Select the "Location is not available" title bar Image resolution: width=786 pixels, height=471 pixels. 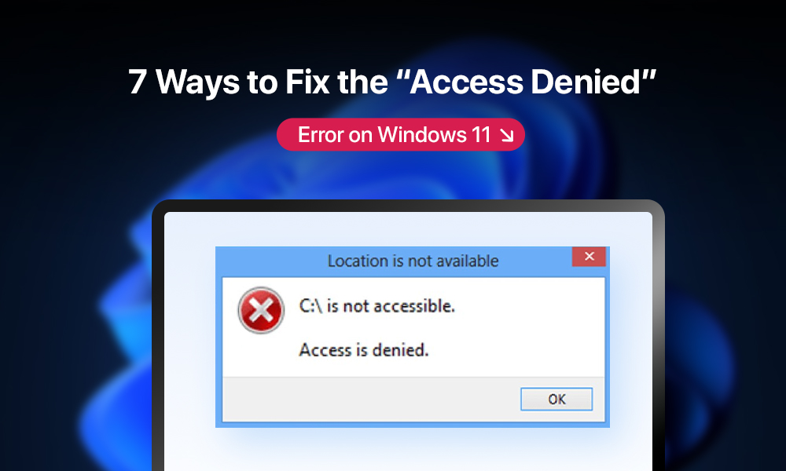413,261
